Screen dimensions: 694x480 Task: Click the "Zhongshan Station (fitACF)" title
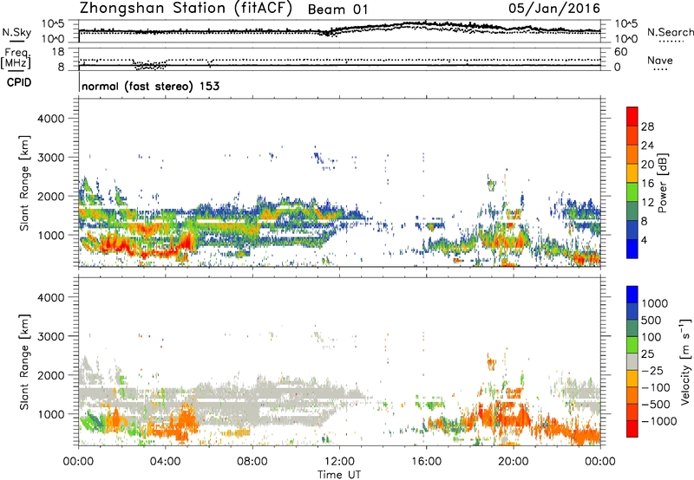[186, 9]
